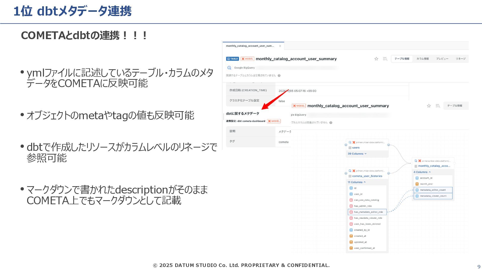482x271 pixels.
Task: Click the Google BigQuery icon in upper view
Action: [x=229, y=68]
